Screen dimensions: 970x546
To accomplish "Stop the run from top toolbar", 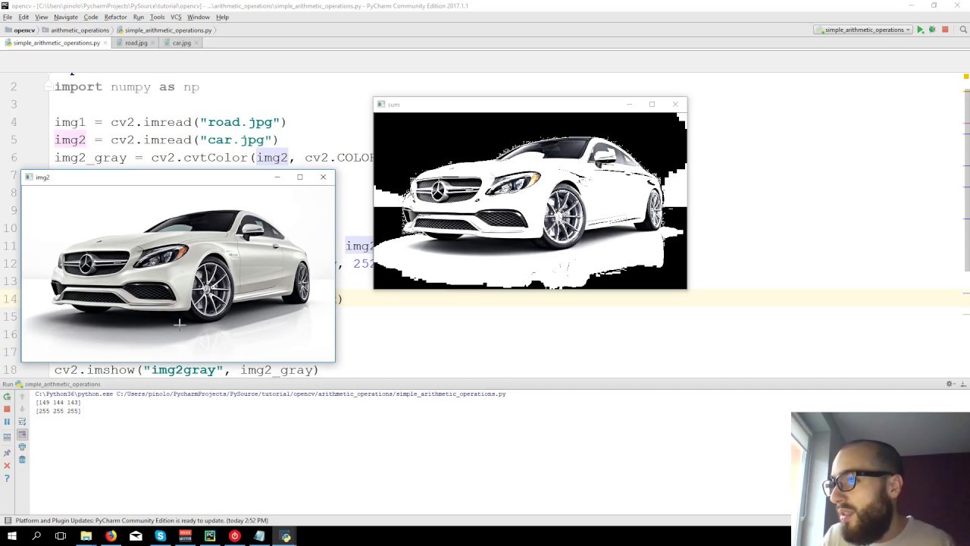I will pyautogui.click(x=945, y=30).
